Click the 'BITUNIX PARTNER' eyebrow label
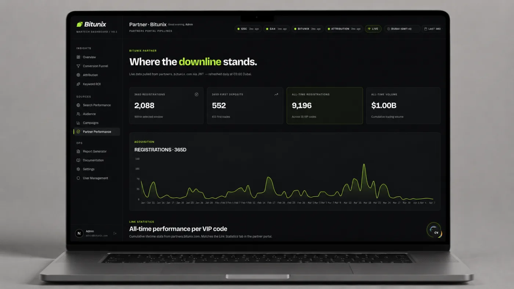 [143, 51]
